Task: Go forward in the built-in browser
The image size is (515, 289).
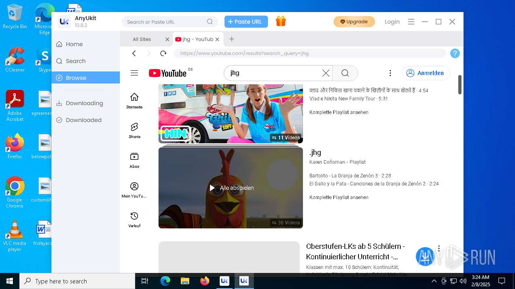Action: tap(149, 53)
